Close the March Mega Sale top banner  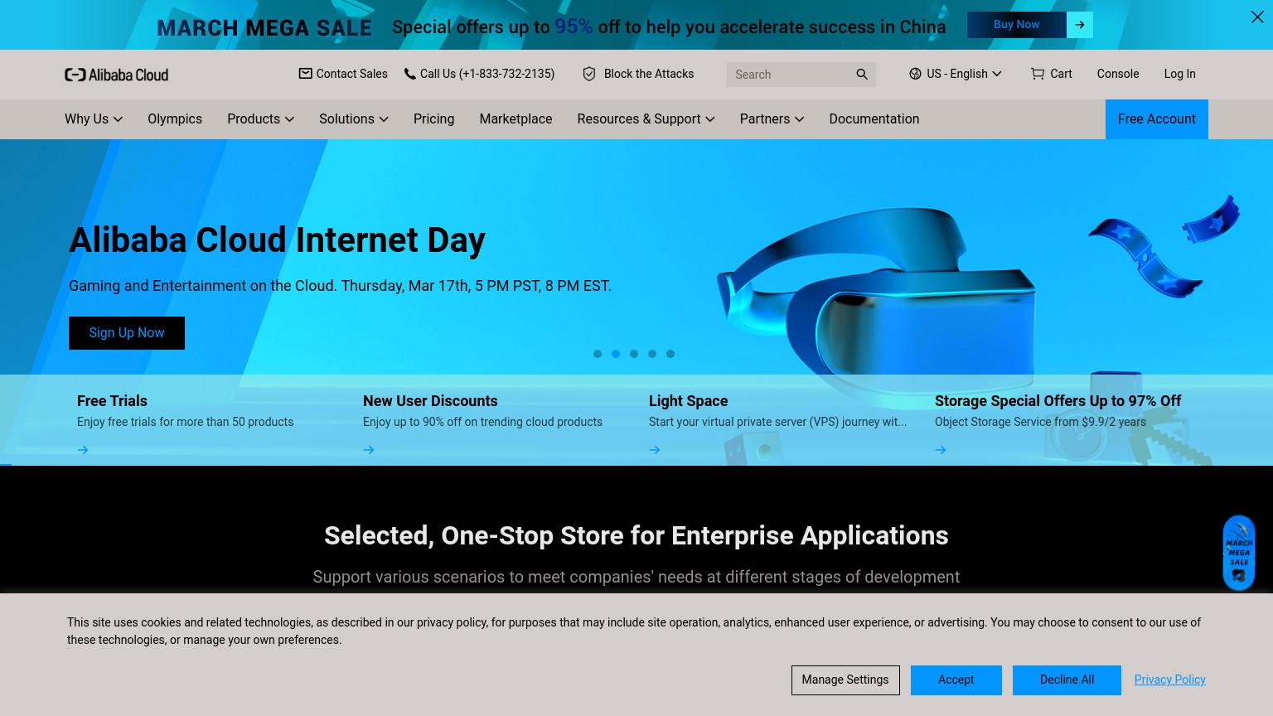click(x=1257, y=17)
